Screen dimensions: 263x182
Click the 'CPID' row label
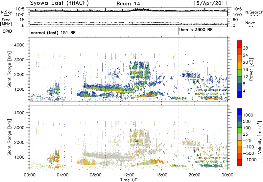[x=7, y=31]
